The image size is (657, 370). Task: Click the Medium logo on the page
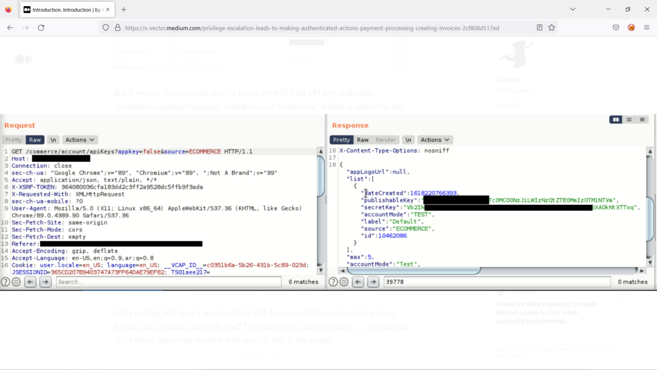24,59
